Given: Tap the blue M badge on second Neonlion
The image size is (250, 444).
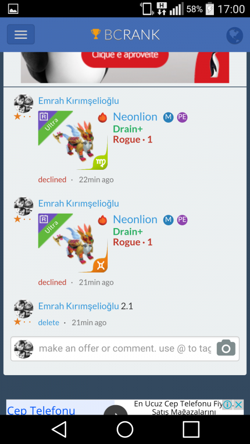Looking at the screenshot, I should (168, 220).
